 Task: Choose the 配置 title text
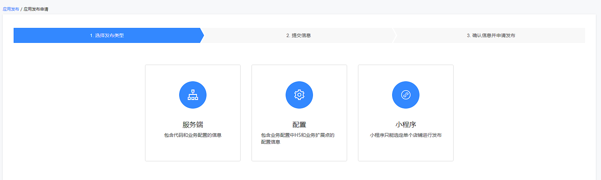pyautogui.click(x=299, y=125)
